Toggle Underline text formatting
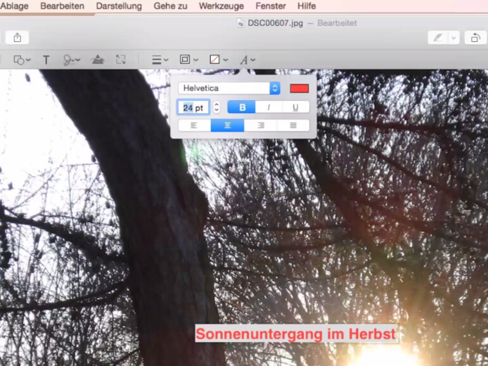The width and height of the screenshot is (488, 366). point(296,107)
